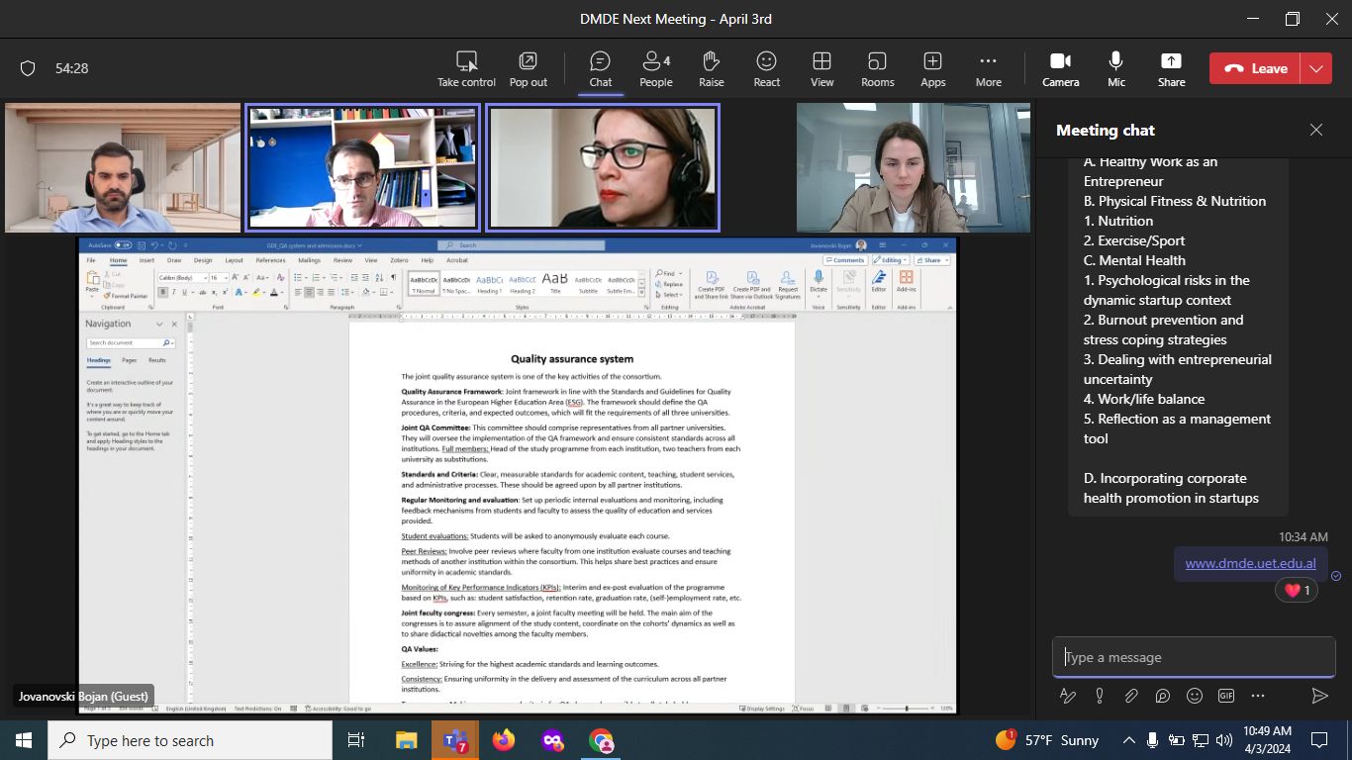Open the React emoji menu
The image size is (1352, 760).
(766, 68)
